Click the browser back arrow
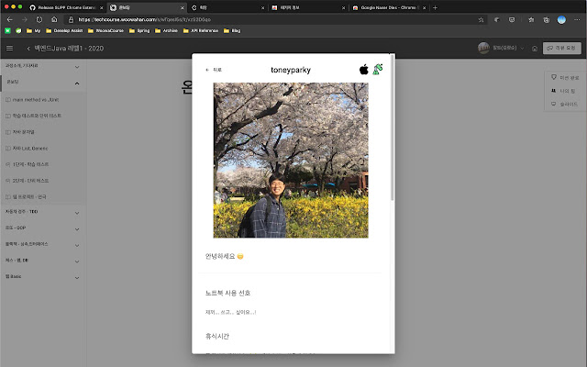587x367 pixels. pyautogui.click(x=10, y=19)
